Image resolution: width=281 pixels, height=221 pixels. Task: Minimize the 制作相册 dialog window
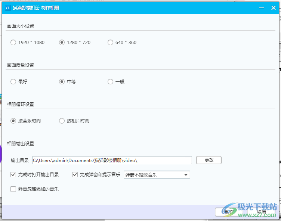pyautogui.click(x=261, y=7)
